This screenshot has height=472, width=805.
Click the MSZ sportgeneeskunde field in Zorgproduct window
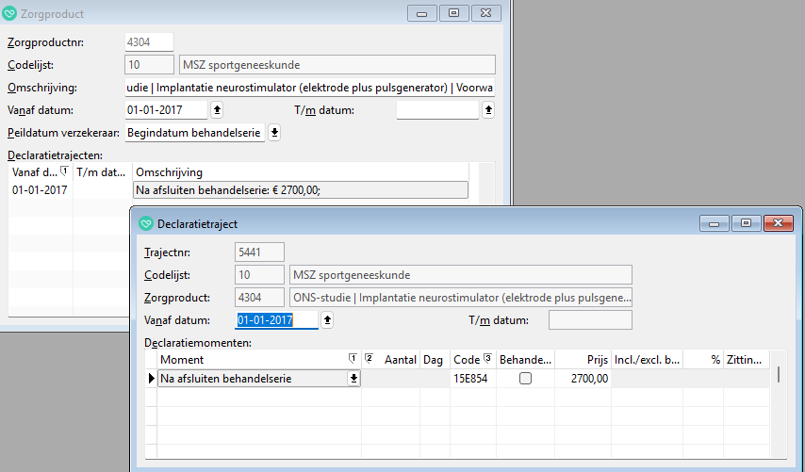pos(337,65)
